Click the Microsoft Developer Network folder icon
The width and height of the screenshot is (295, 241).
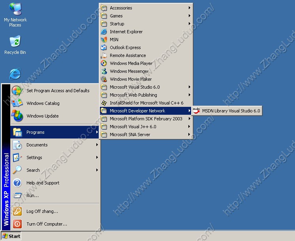pos(104,111)
